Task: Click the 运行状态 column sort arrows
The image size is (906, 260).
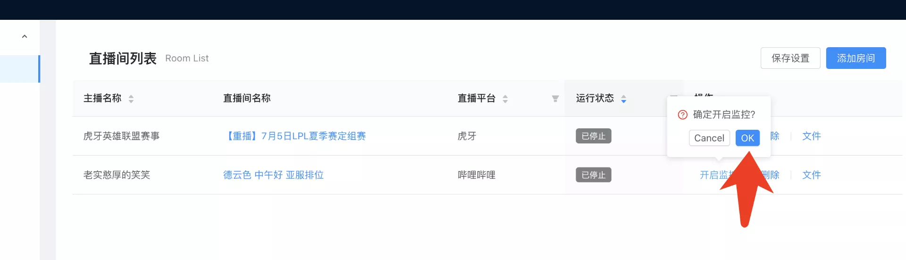Action: point(623,99)
